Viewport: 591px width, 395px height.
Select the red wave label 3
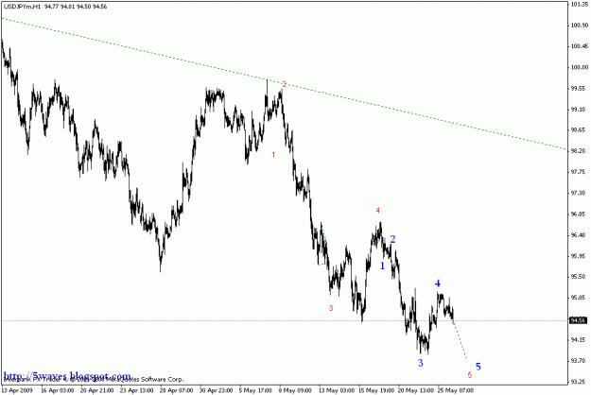(331, 308)
